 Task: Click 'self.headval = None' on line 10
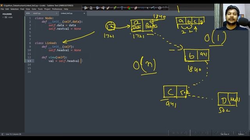tap(65, 50)
